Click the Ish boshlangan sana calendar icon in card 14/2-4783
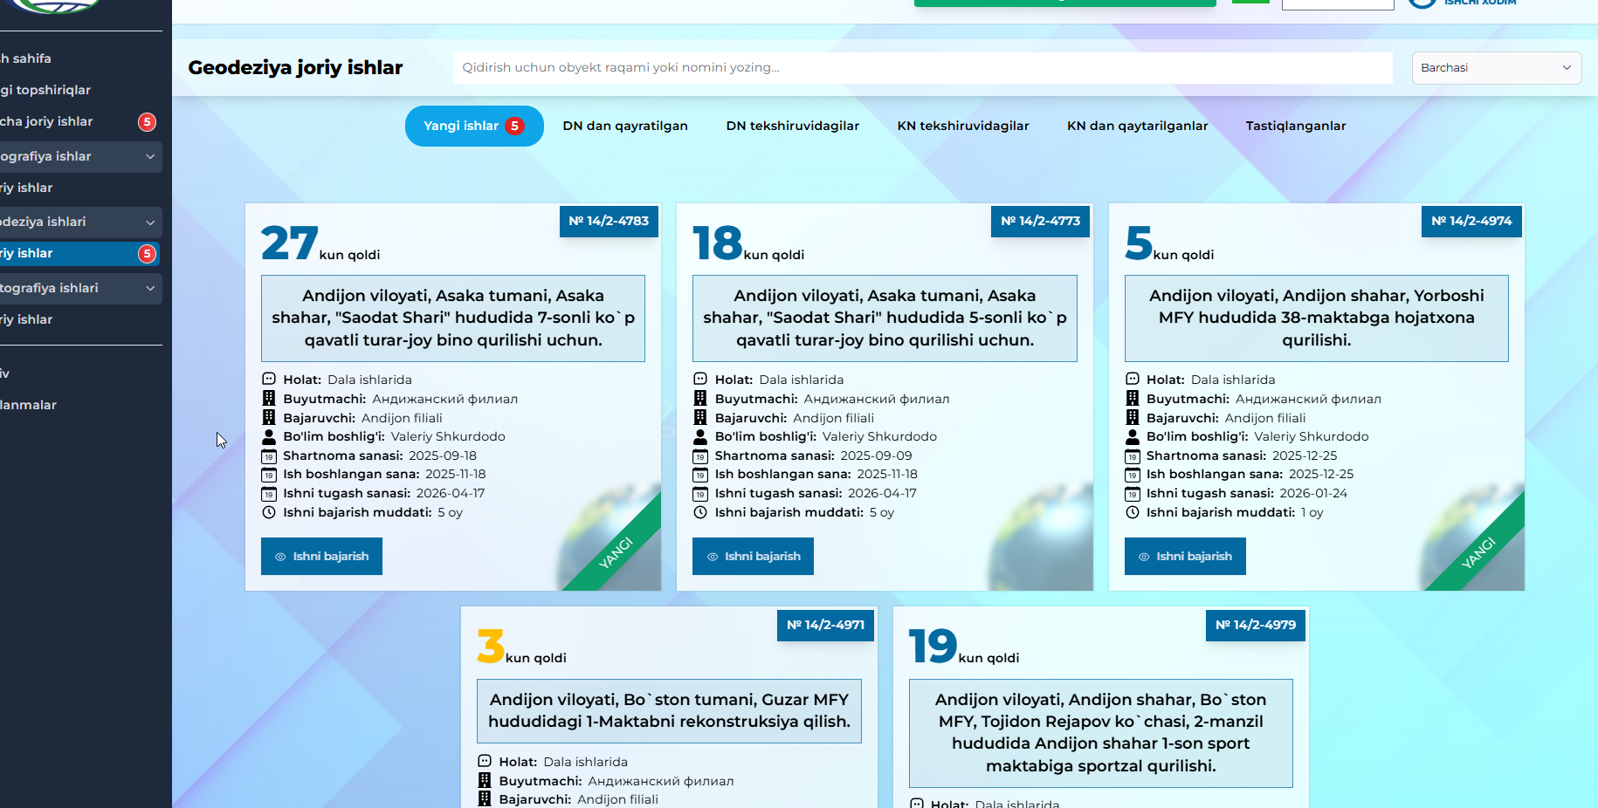This screenshot has width=1598, height=808. point(269,475)
